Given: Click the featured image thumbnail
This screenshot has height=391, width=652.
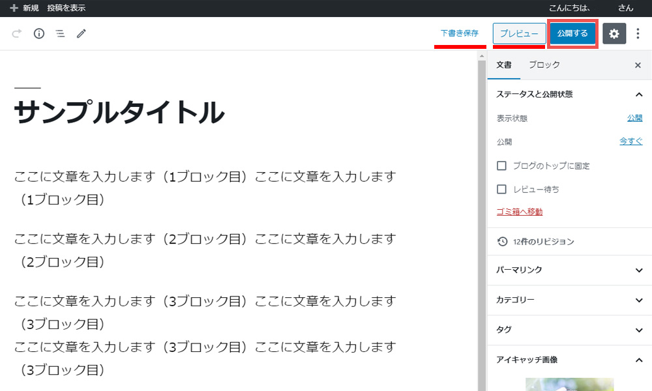Looking at the screenshot, I should pos(569,384).
